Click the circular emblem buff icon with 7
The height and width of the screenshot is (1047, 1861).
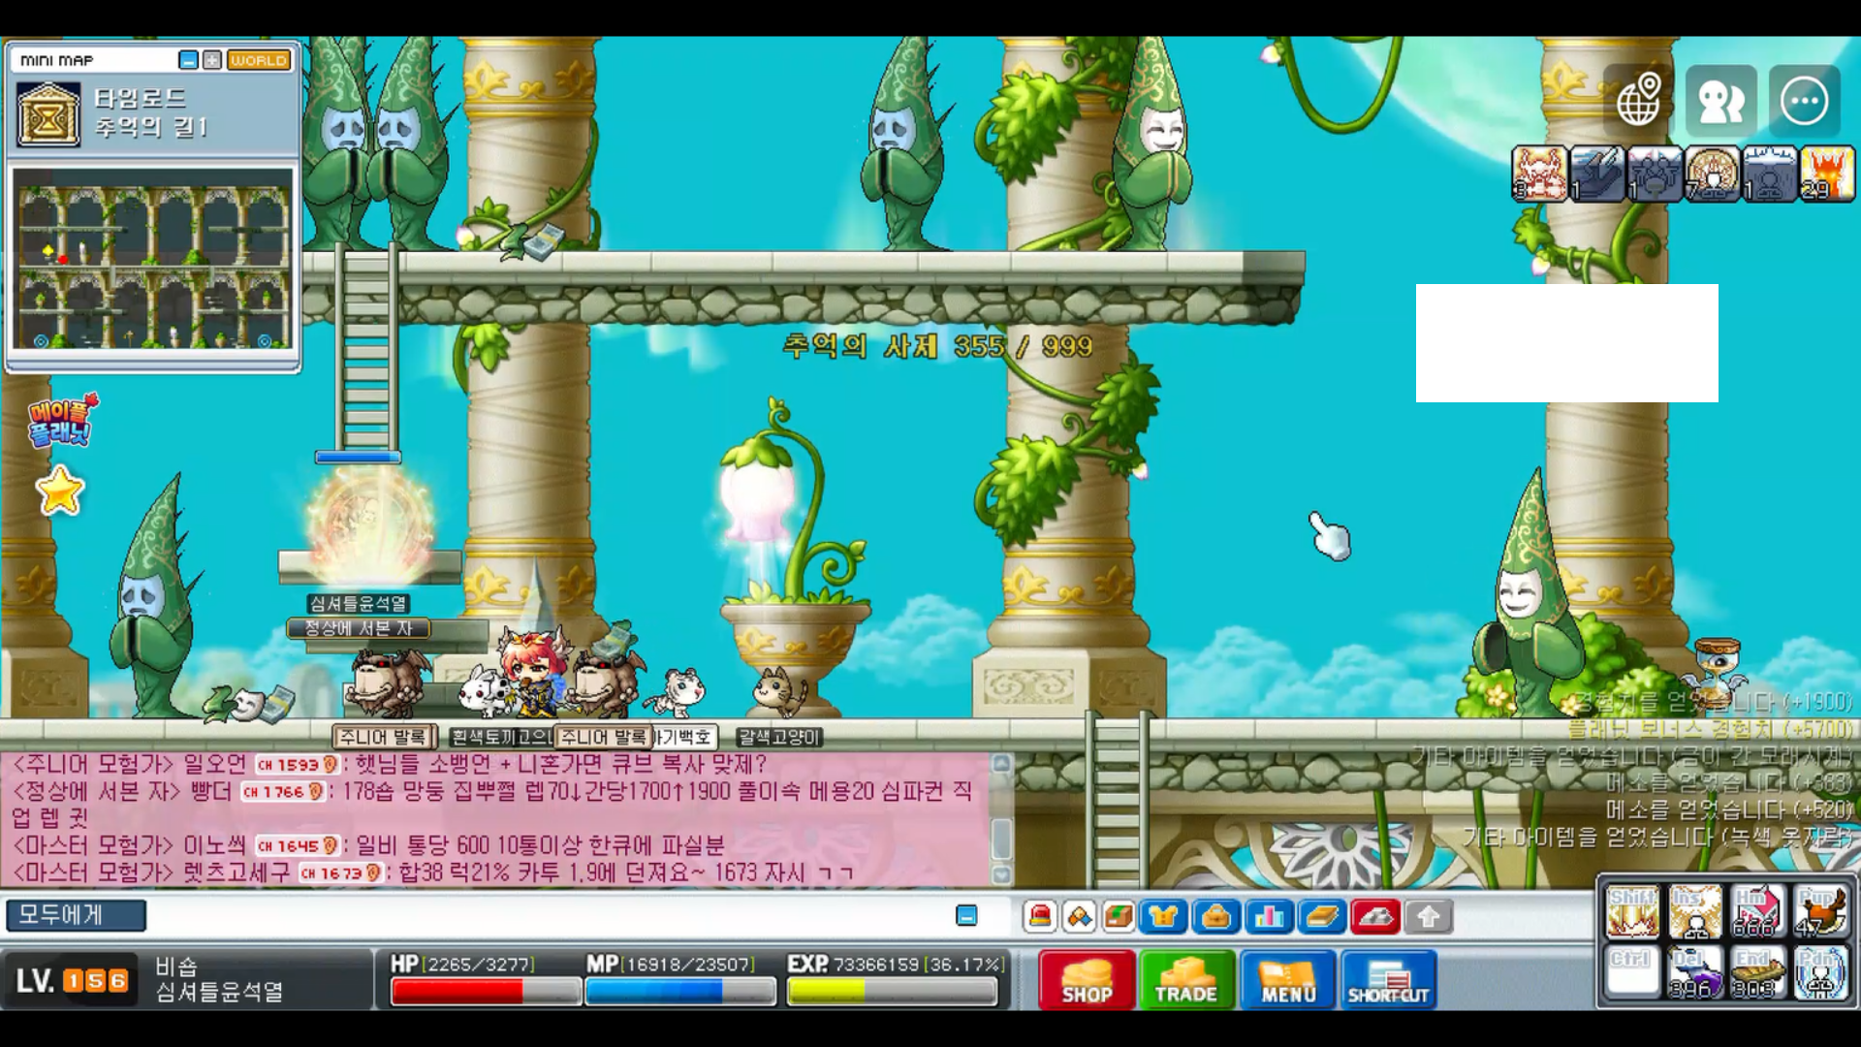(x=1712, y=174)
